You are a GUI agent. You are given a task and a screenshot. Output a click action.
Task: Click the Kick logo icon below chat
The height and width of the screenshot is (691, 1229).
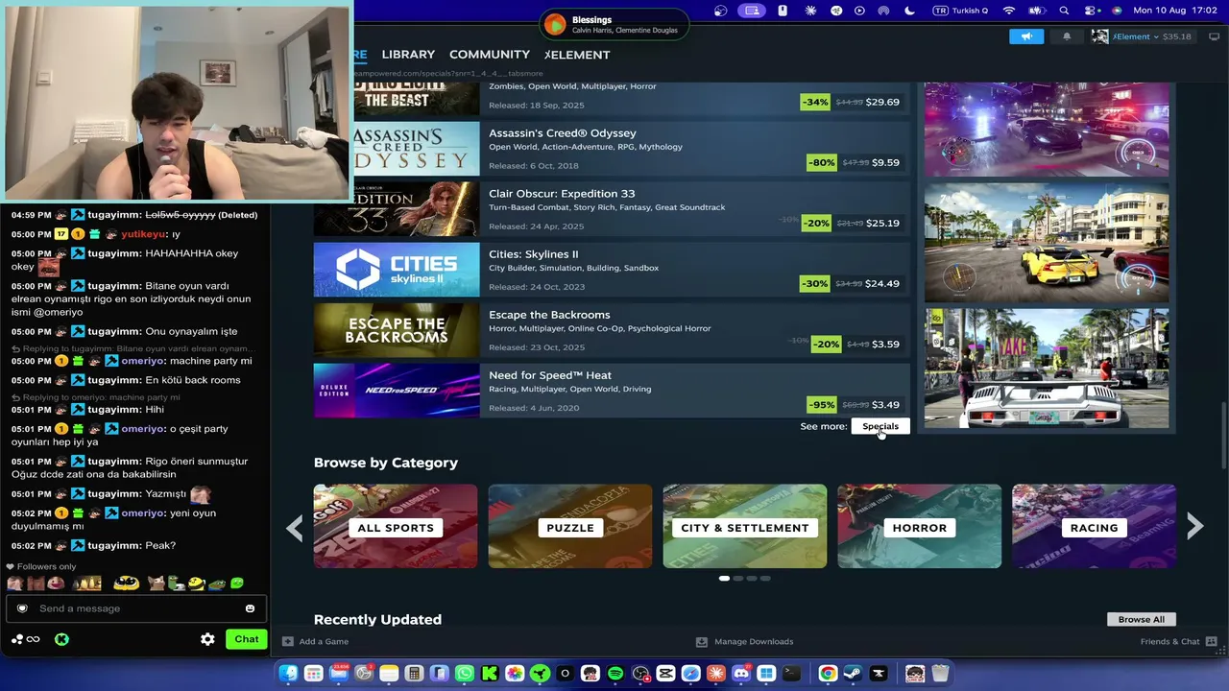pos(61,639)
